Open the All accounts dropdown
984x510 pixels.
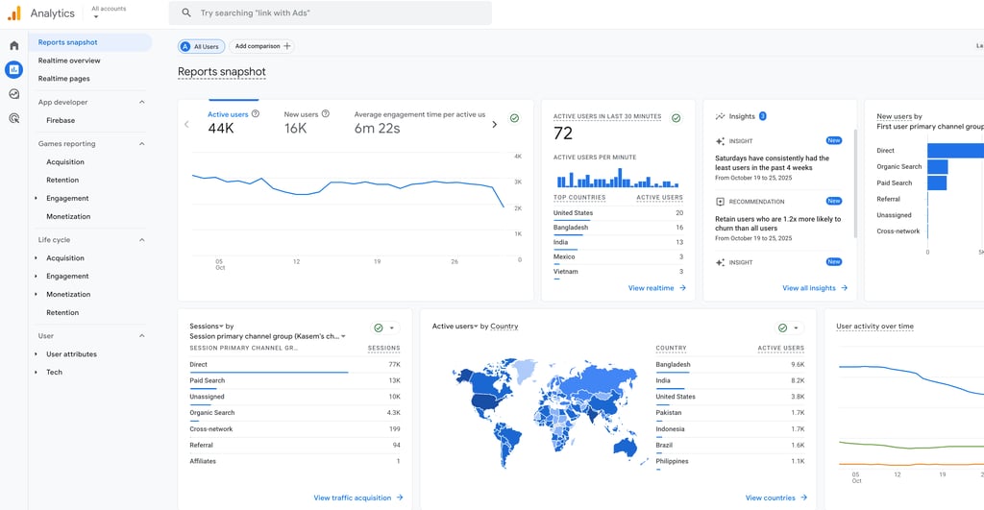pyautogui.click(x=110, y=12)
